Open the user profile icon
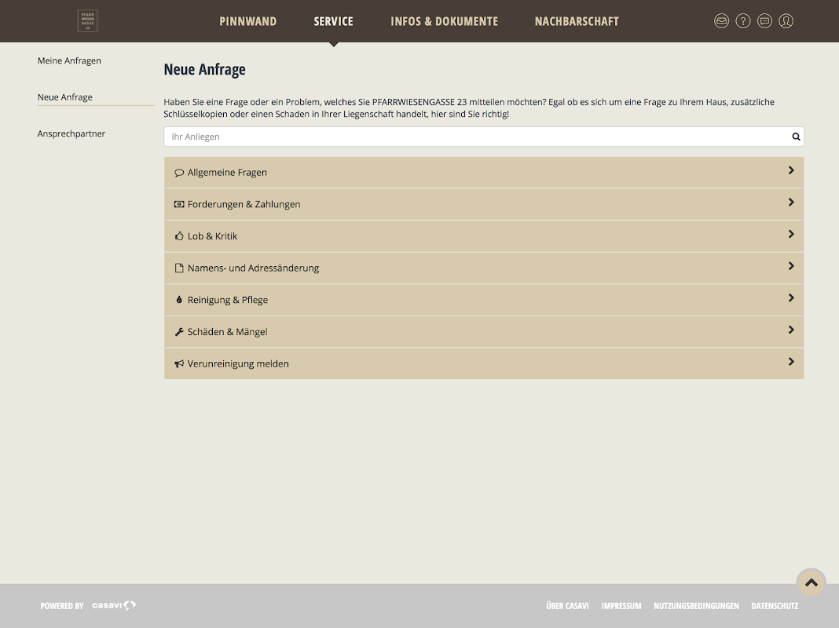839x628 pixels. pos(786,21)
